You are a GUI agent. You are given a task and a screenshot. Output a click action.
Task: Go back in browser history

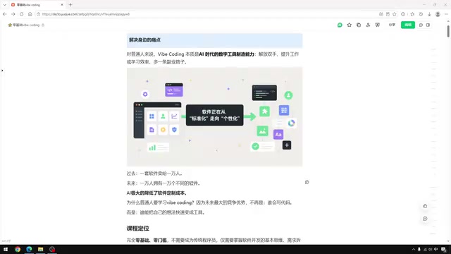[x=5, y=14]
